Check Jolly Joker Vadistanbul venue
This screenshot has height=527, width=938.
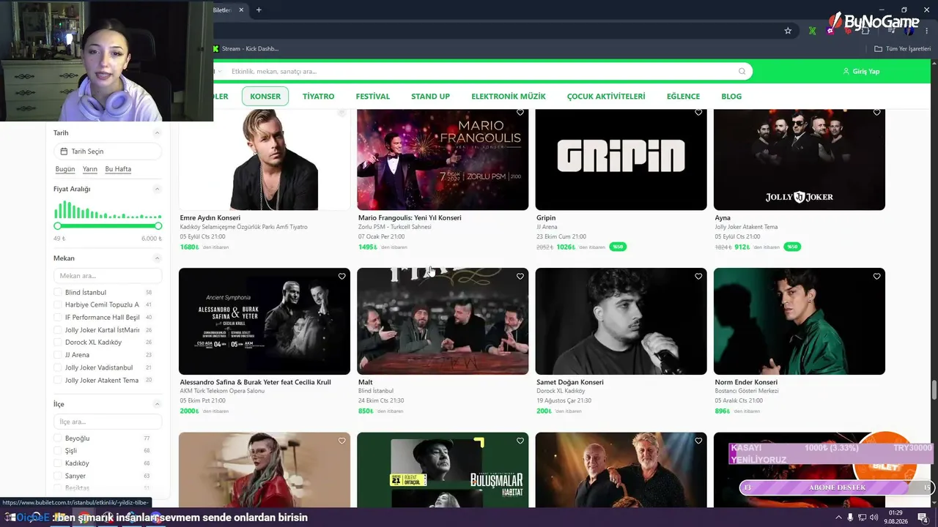tap(58, 367)
